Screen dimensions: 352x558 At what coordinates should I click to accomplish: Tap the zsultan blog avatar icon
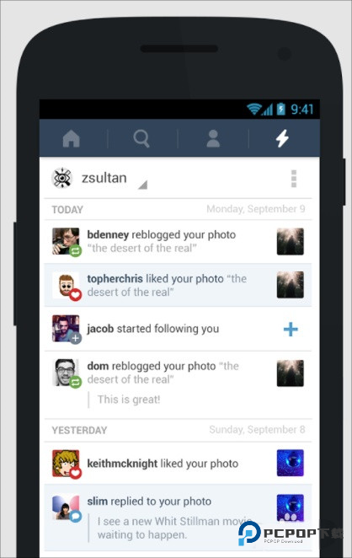pyautogui.click(x=61, y=178)
